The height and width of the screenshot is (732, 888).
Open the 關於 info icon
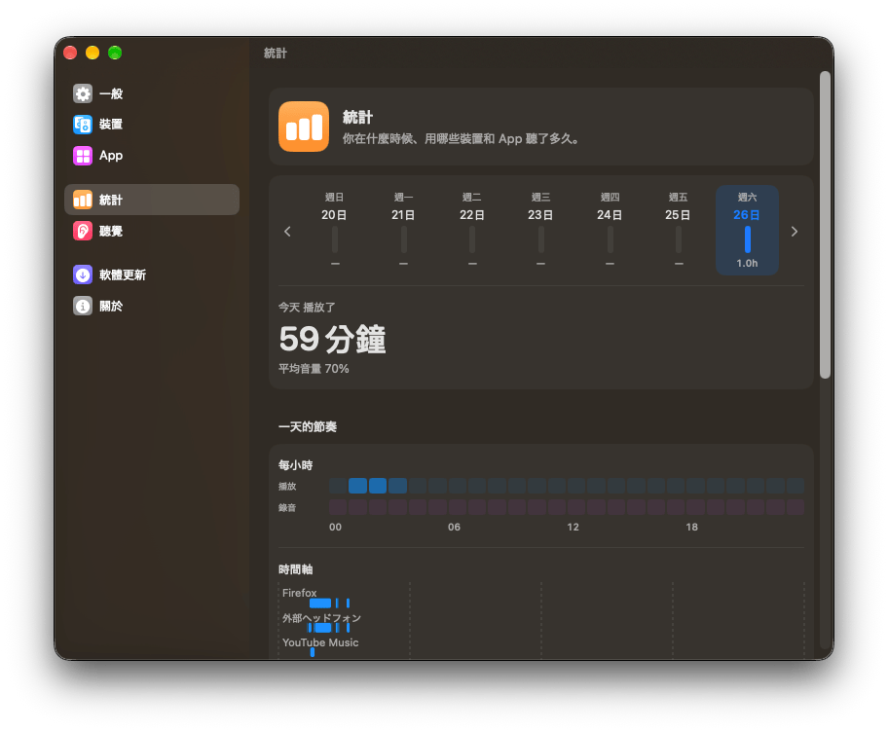pos(83,306)
